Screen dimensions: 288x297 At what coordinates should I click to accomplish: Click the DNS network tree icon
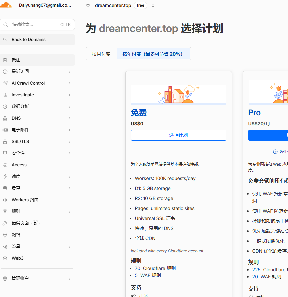point(5,118)
